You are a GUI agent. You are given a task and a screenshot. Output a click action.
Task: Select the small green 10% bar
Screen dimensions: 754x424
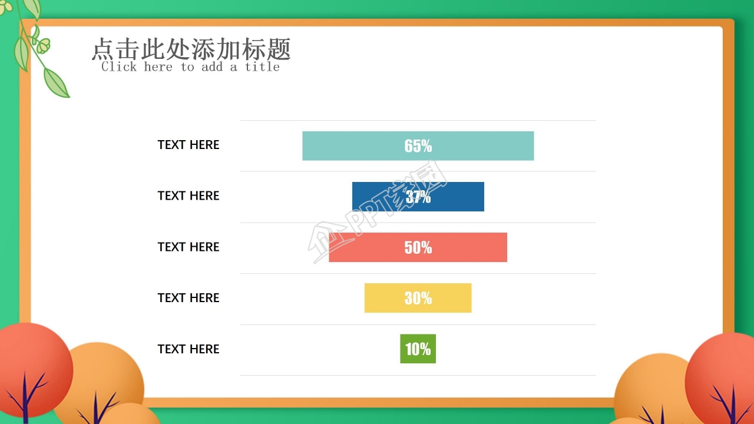point(418,349)
